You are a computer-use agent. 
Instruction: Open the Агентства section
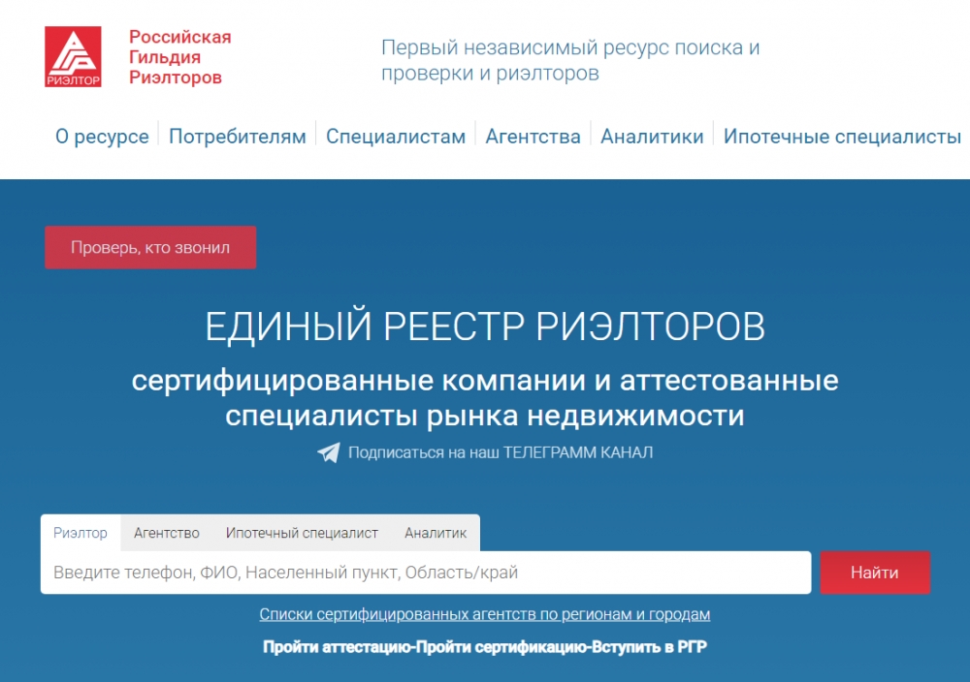click(x=533, y=137)
